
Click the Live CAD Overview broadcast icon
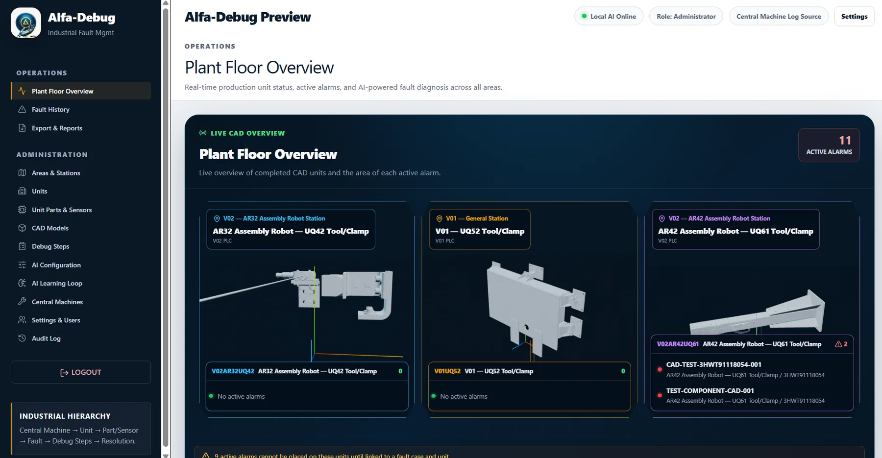203,133
